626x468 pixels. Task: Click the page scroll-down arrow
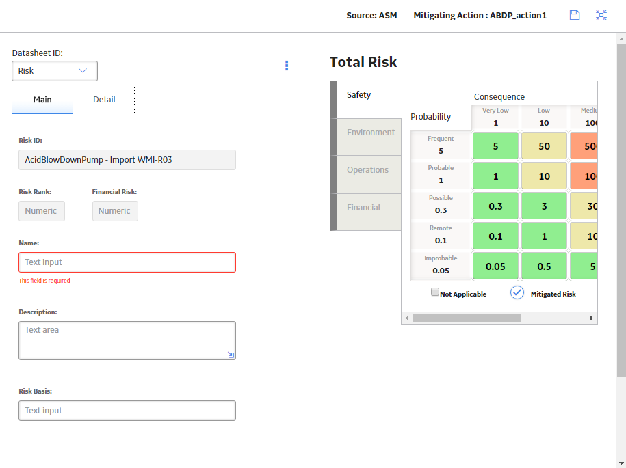621,463
